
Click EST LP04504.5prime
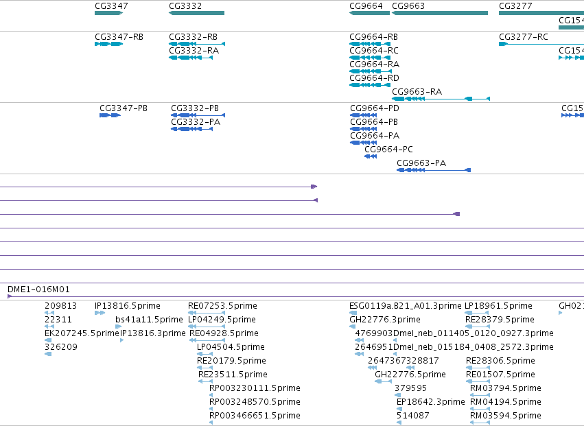pyautogui.click(x=205, y=354)
